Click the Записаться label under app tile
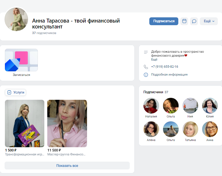 pyautogui.click(x=22, y=75)
